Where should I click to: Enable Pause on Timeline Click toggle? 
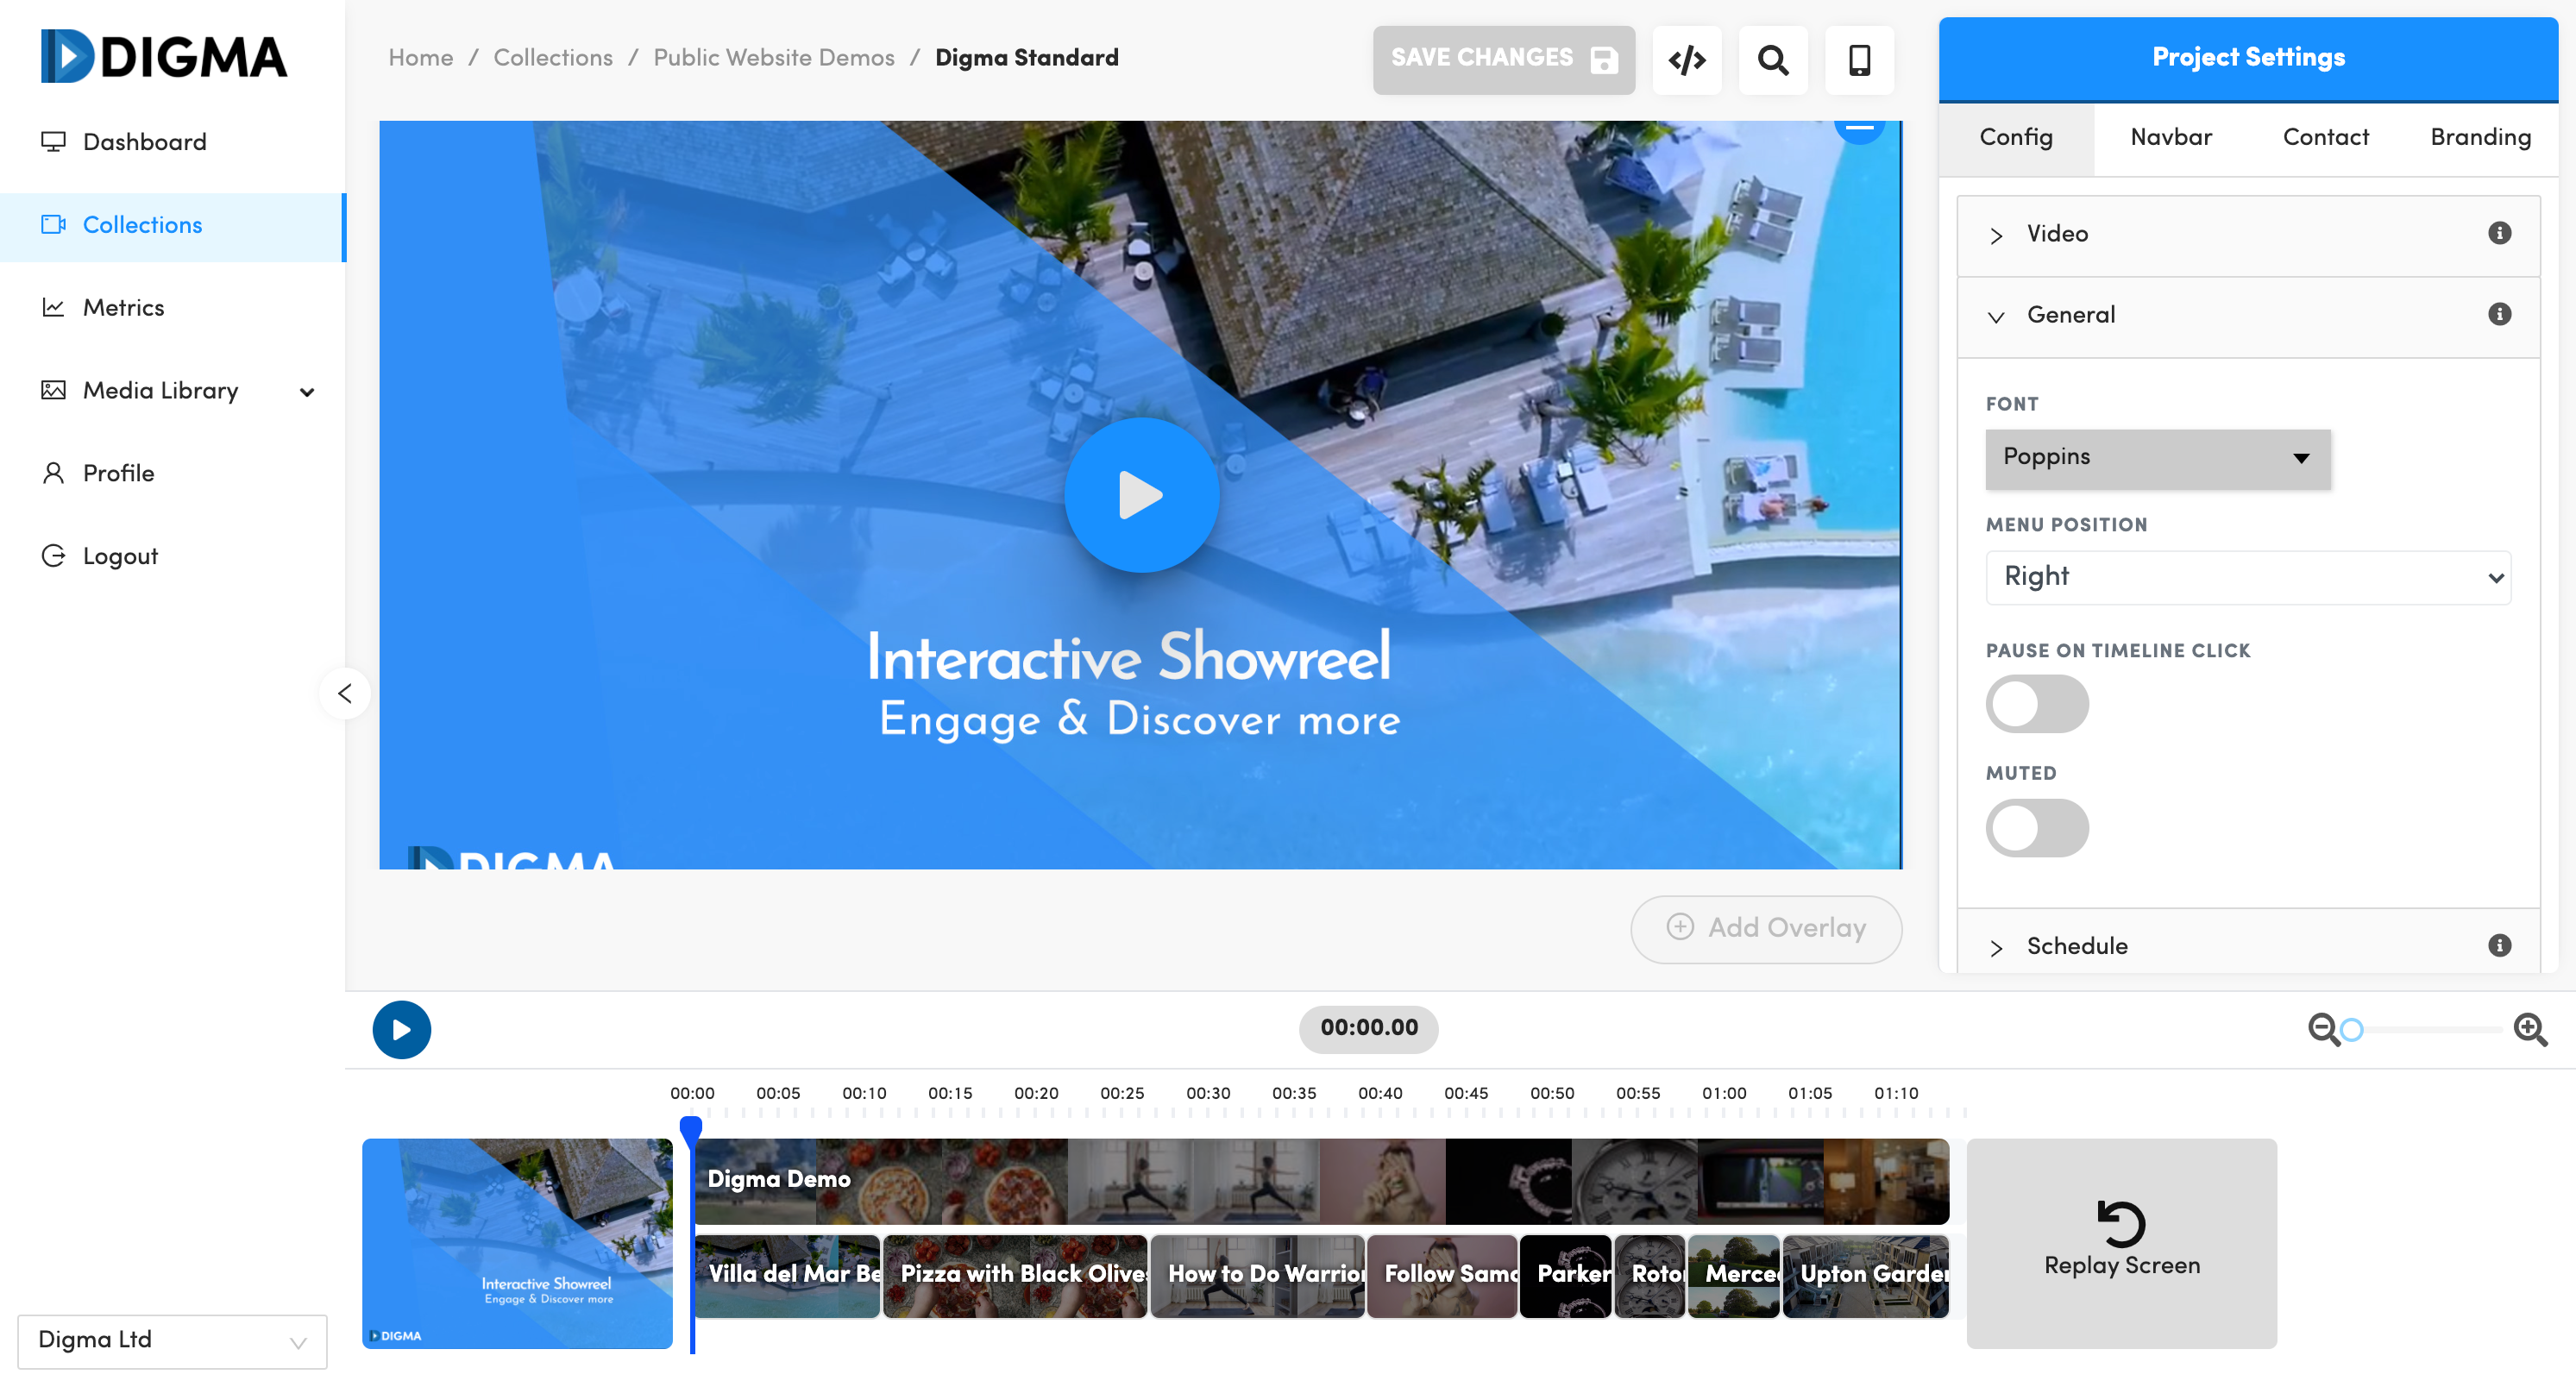2036,704
